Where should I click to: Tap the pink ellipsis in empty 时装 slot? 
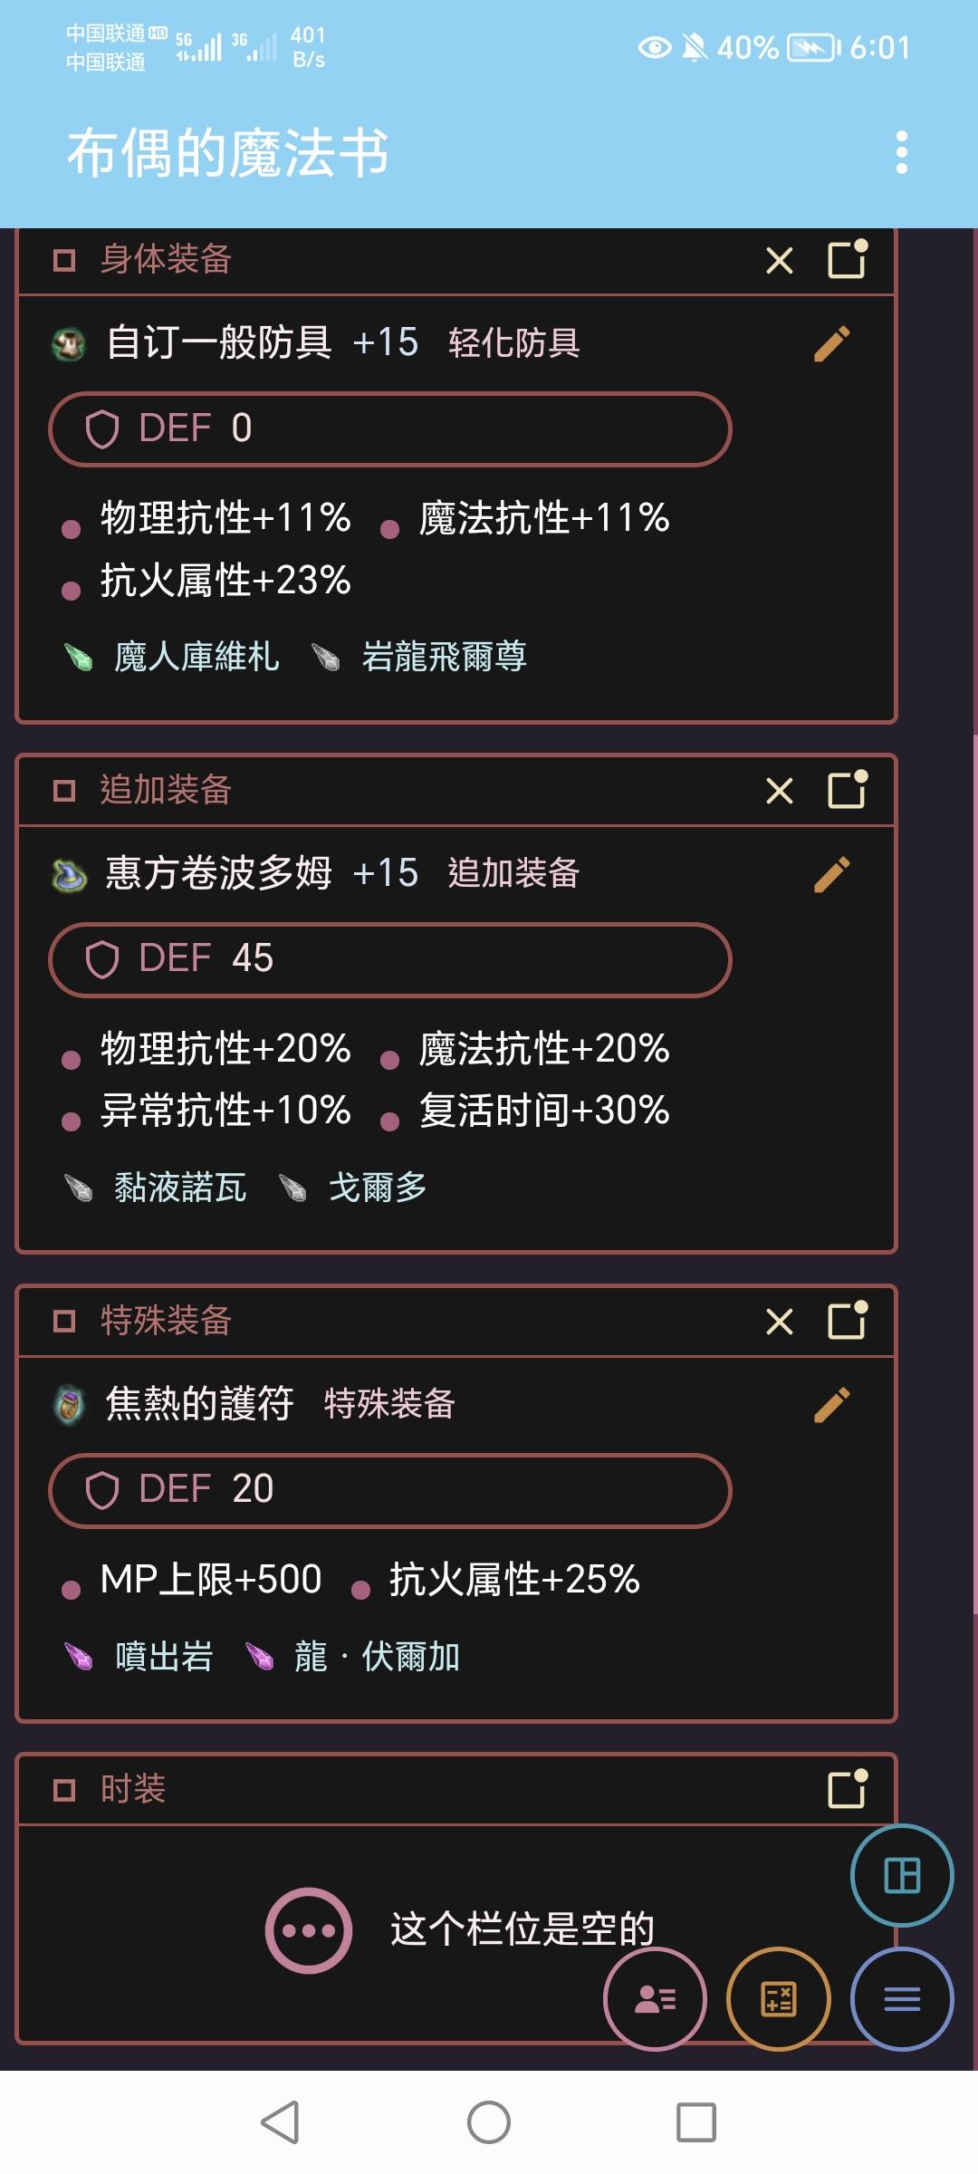pos(309,1930)
